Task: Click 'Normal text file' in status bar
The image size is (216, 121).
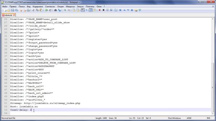Action: coord(8,118)
